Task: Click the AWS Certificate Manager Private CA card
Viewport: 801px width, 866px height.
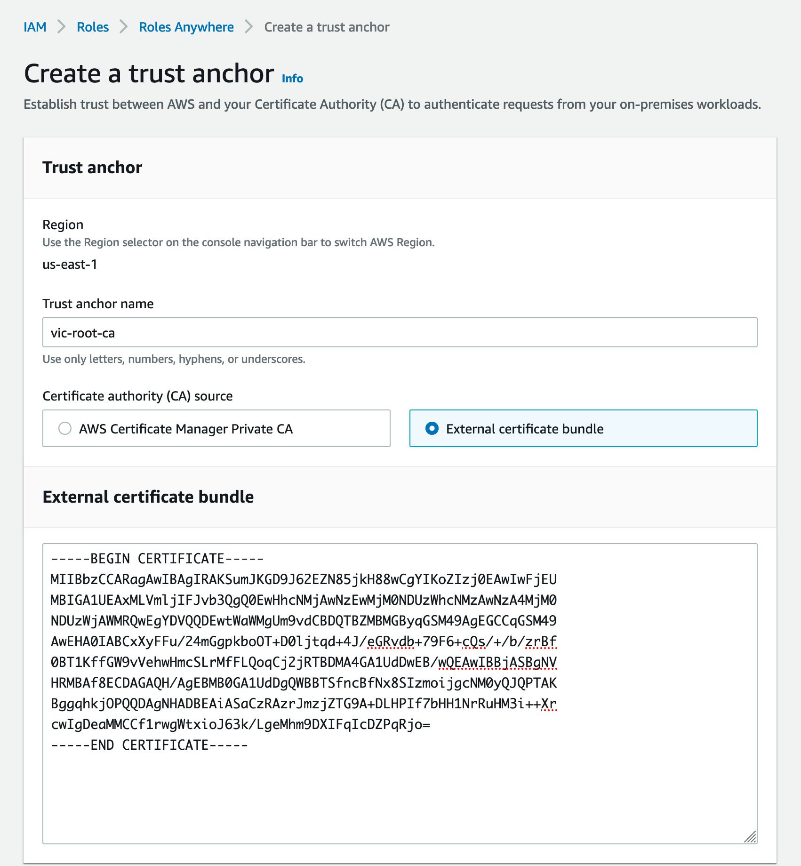Action: pyautogui.click(x=216, y=429)
